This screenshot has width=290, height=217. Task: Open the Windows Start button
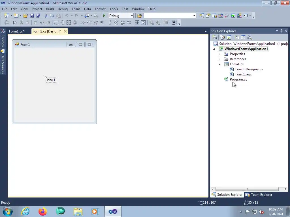coord(7,211)
